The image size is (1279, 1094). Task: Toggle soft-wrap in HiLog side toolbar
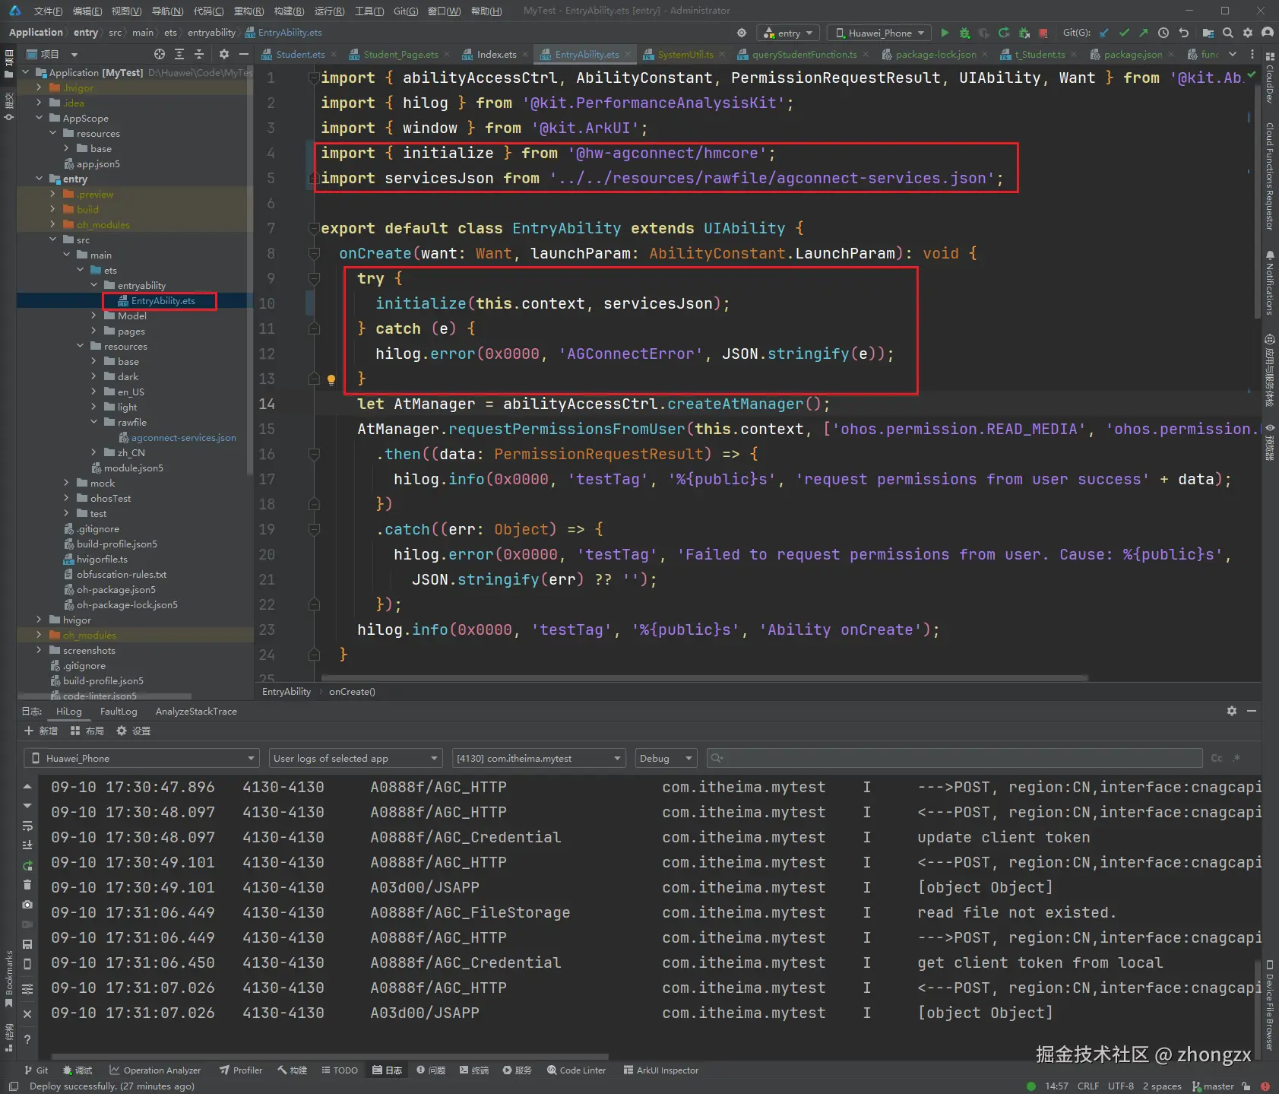pyautogui.click(x=27, y=826)
